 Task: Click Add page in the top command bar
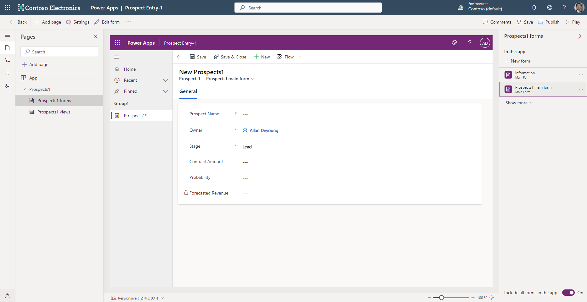tap(48, 22)
